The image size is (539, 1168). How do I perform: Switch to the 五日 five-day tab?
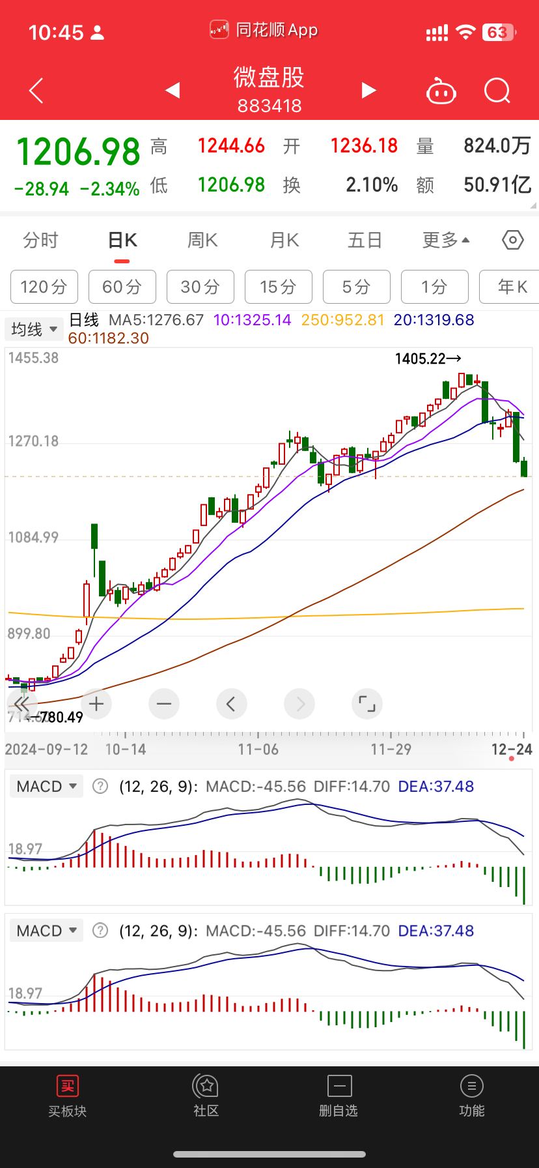pos(365,241)
